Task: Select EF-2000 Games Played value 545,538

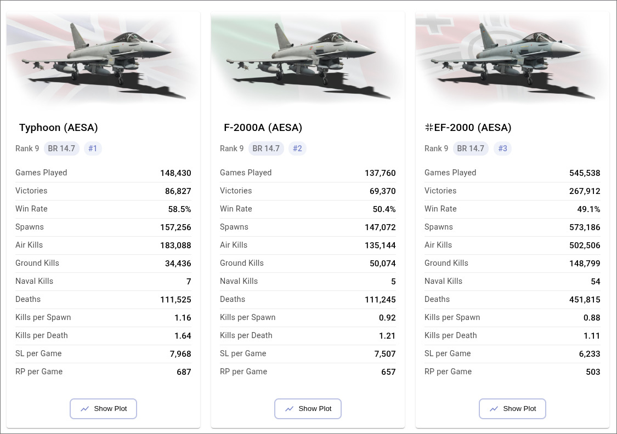Action: coord(585,173)
